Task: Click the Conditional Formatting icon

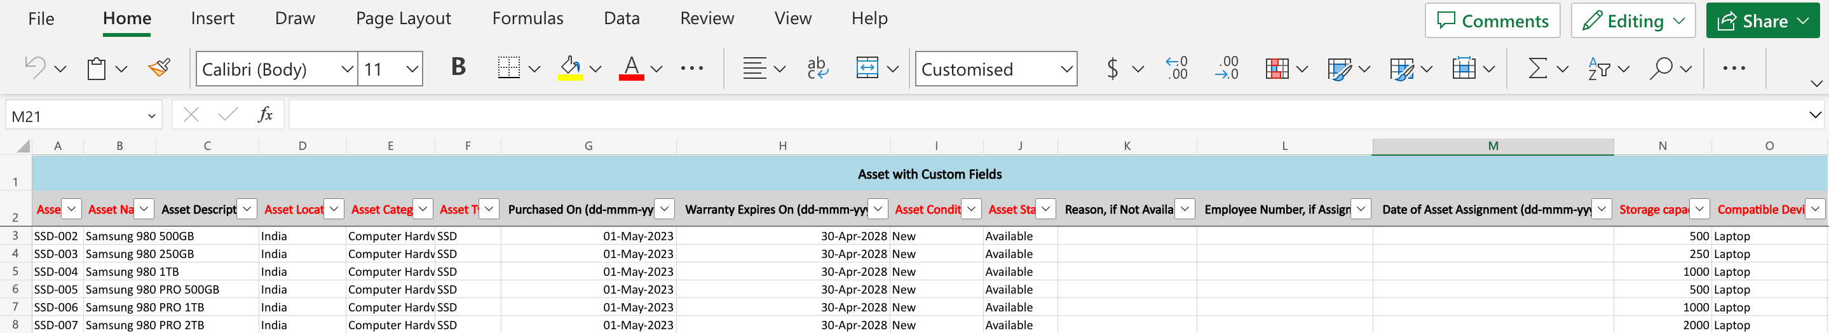Action: [x=1277, y=69]
